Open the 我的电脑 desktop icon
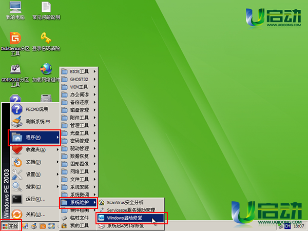308x231 pixels. 15,11
